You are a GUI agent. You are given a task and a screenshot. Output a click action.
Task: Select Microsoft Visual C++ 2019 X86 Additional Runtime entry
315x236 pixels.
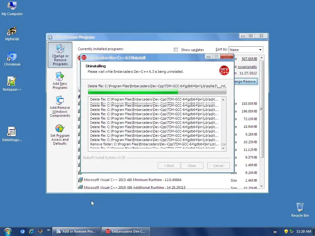click(135, 187)
